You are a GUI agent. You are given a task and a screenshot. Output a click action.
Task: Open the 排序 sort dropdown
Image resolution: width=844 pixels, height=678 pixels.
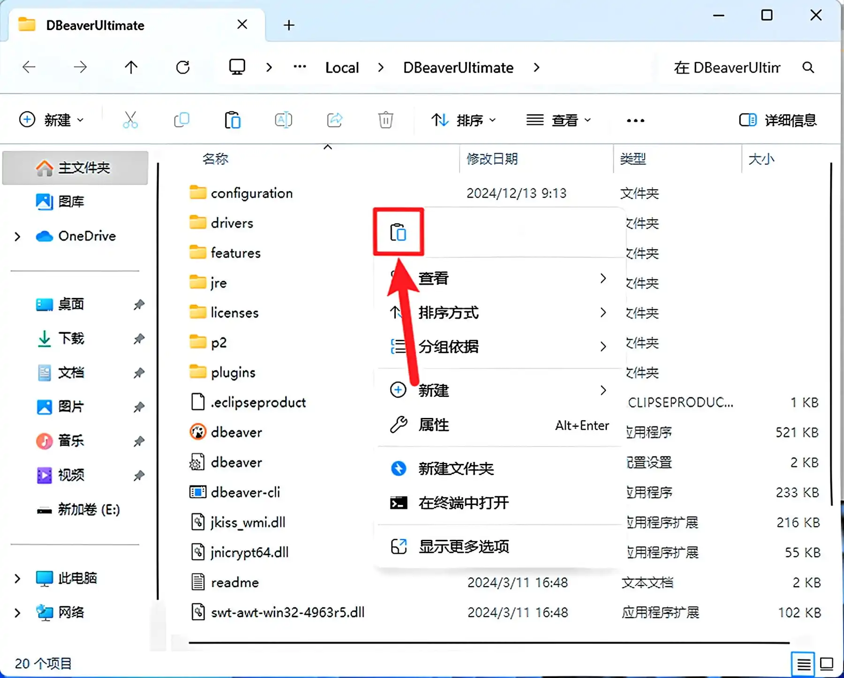point(463,120)
